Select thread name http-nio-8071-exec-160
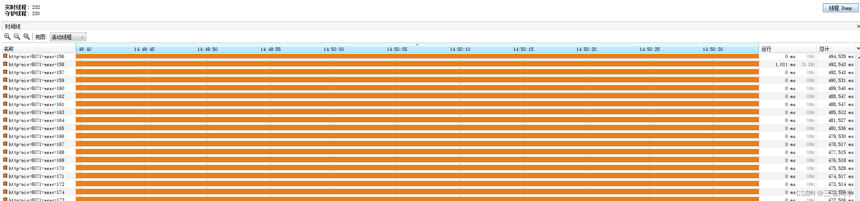 click(37, 88)
